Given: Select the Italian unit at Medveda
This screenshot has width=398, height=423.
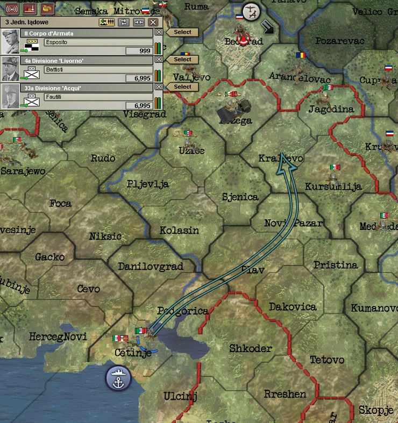Looking at the screenshot, I should point(383,225).
